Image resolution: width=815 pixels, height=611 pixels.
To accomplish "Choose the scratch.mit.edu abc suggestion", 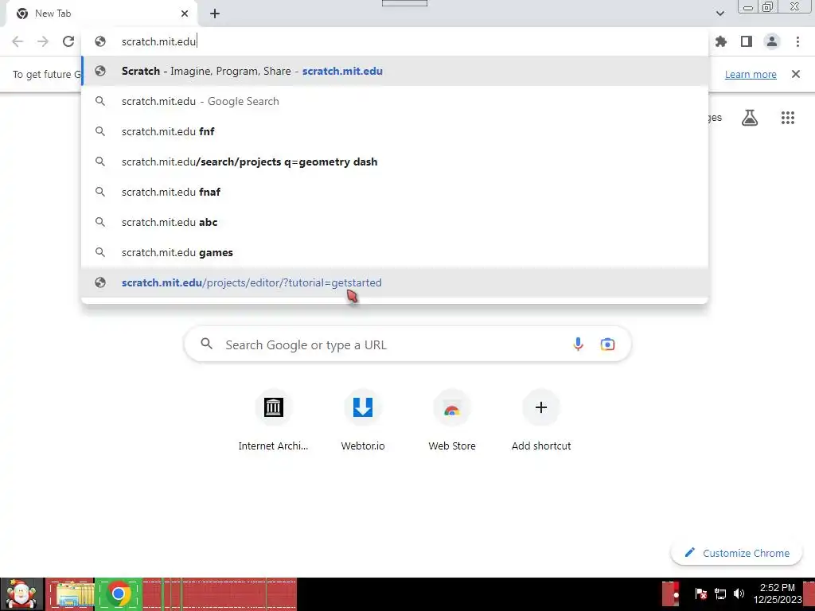I will 395,222.
